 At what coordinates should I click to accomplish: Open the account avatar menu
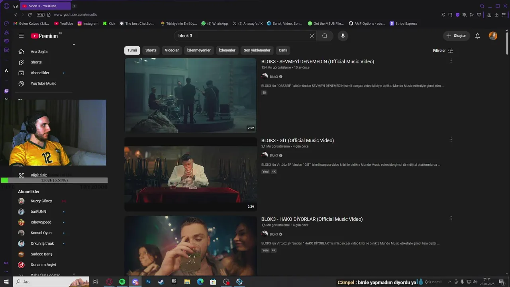493,36
